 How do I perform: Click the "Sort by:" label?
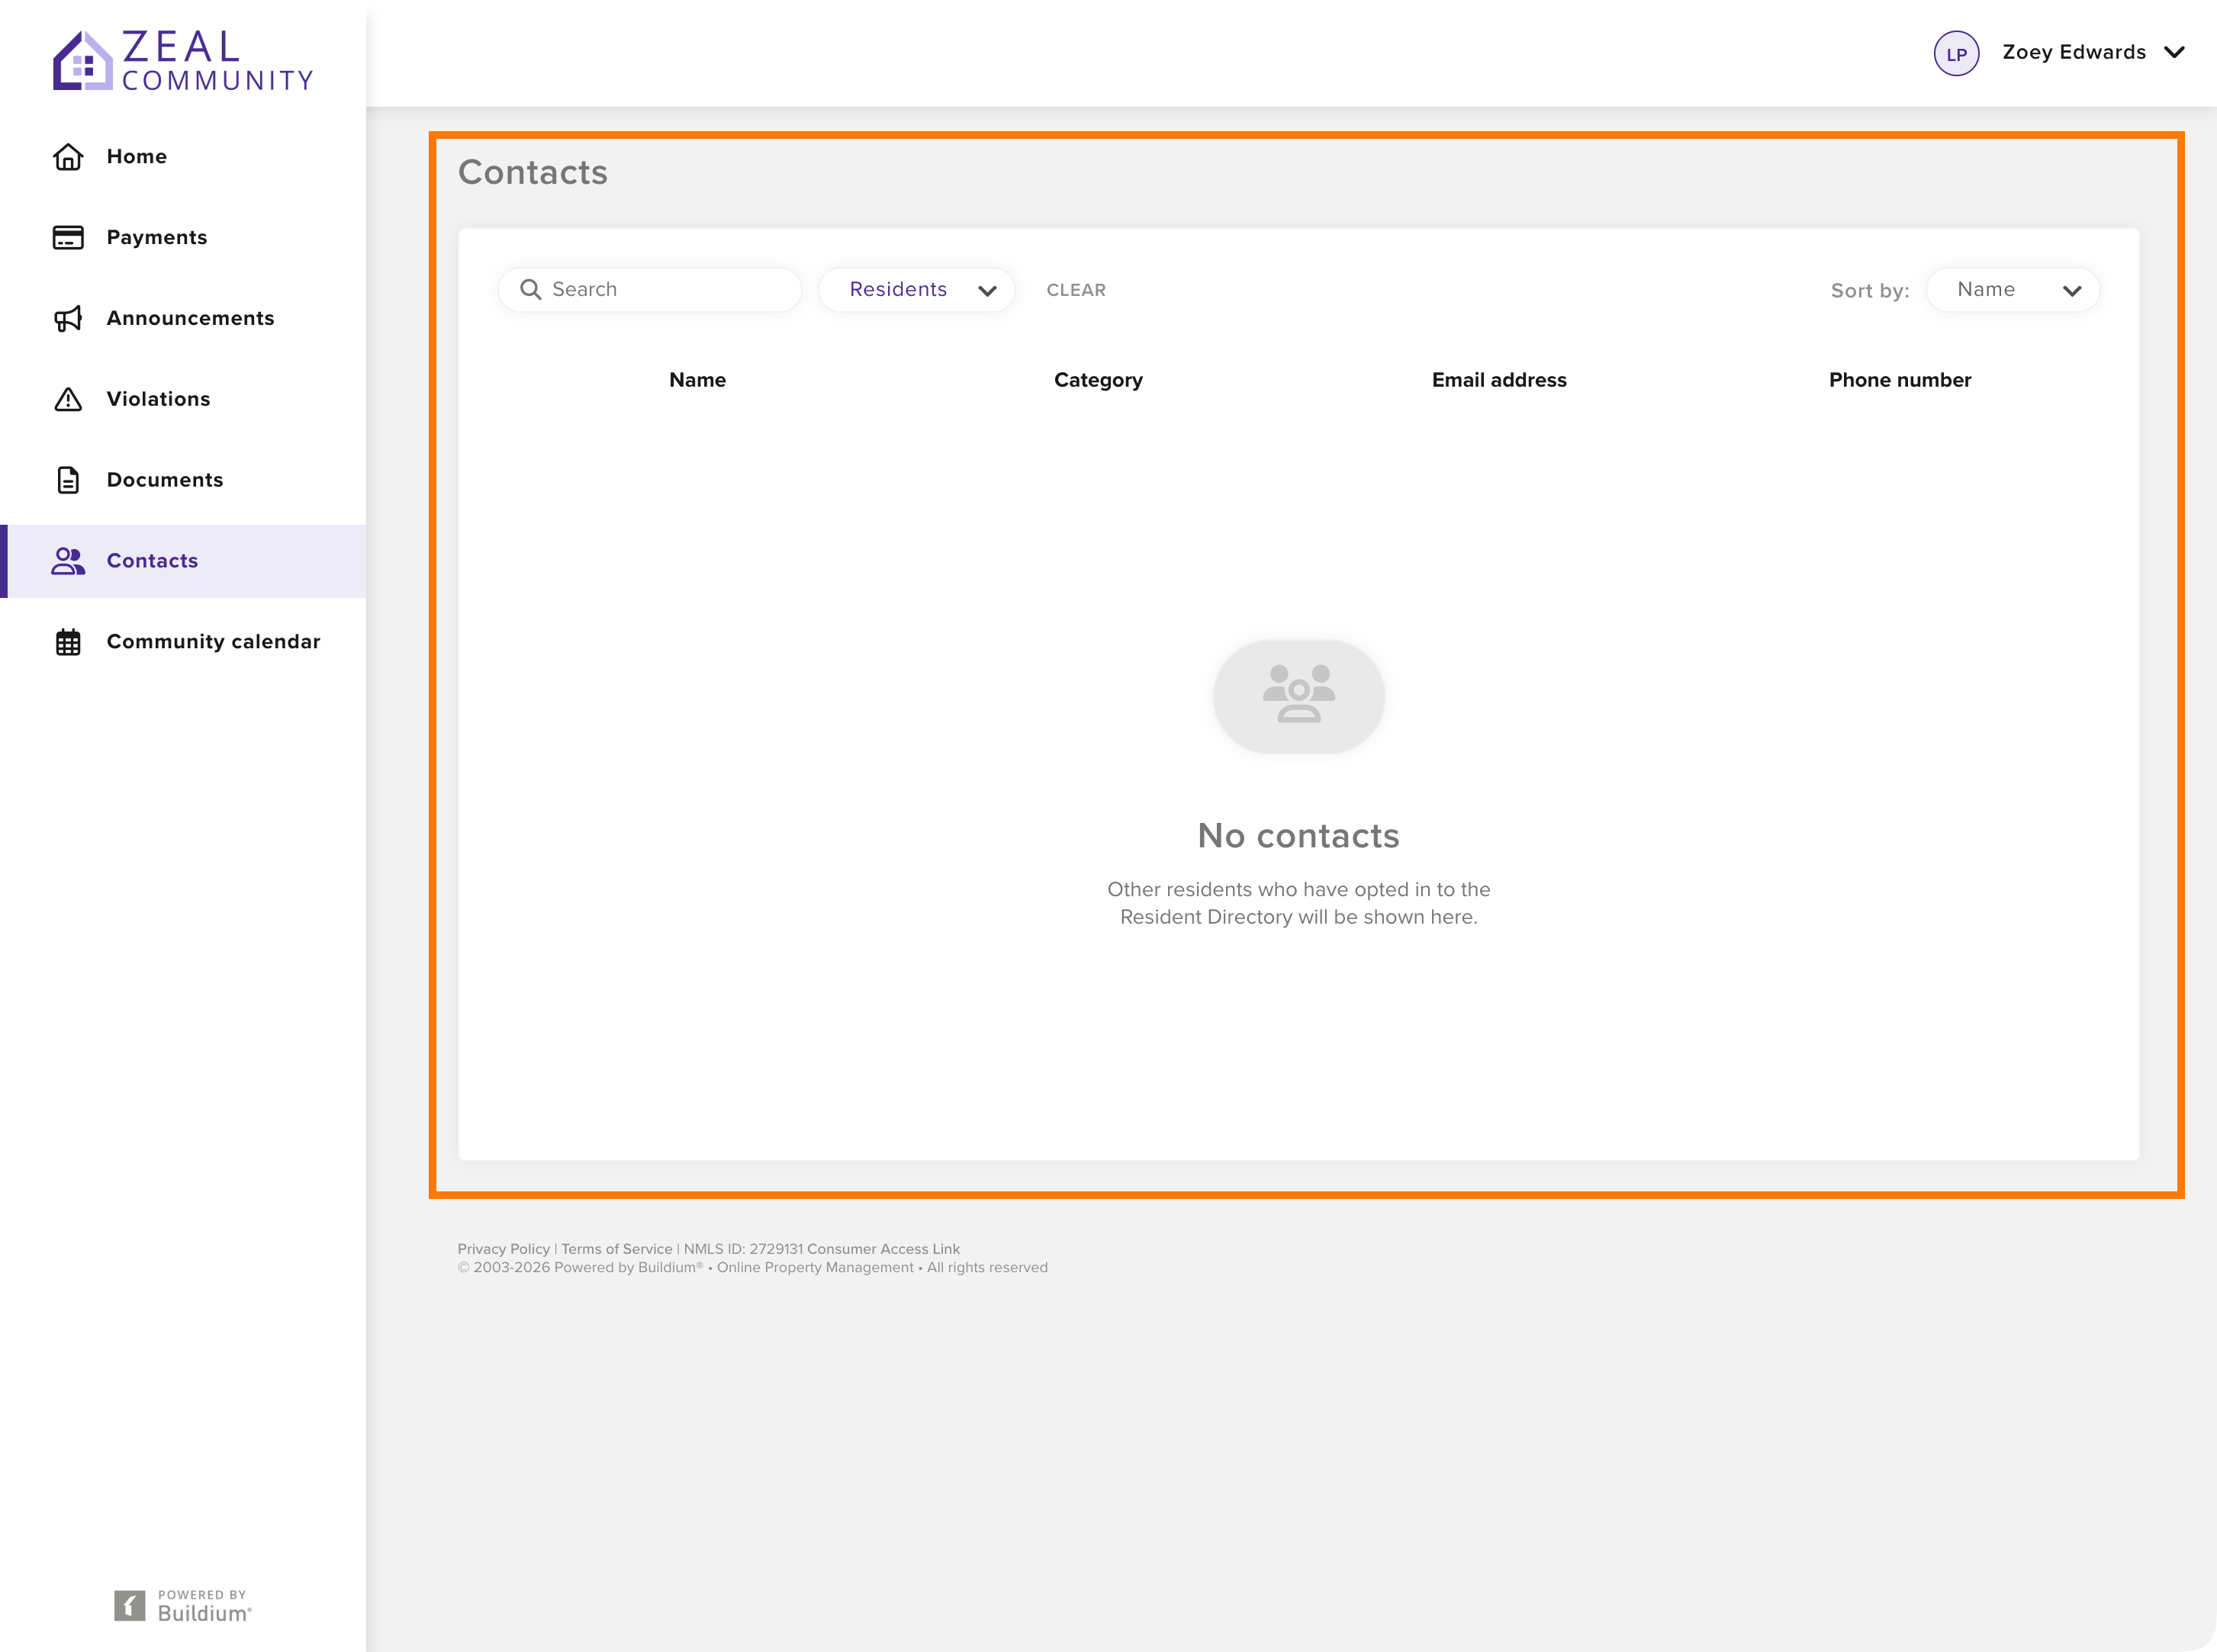[x=1870, y=291]
